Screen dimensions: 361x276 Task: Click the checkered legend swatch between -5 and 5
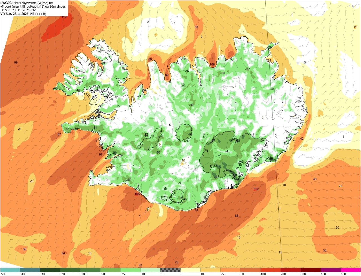pos(170,270)
